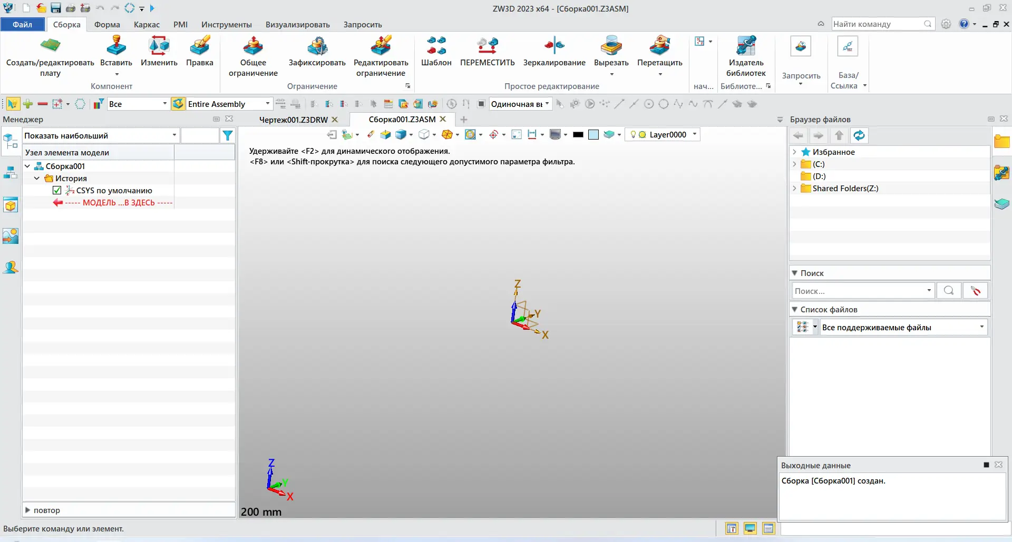Click the refresh icon in file browser
The height and width of the screenshot is (542, 1012).
tap(859, 136)
